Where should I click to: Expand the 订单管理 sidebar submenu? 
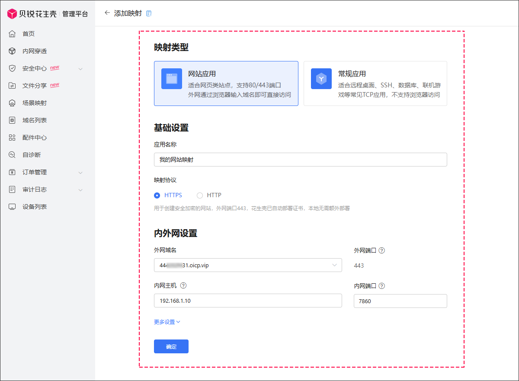click(x=80, y=172)
